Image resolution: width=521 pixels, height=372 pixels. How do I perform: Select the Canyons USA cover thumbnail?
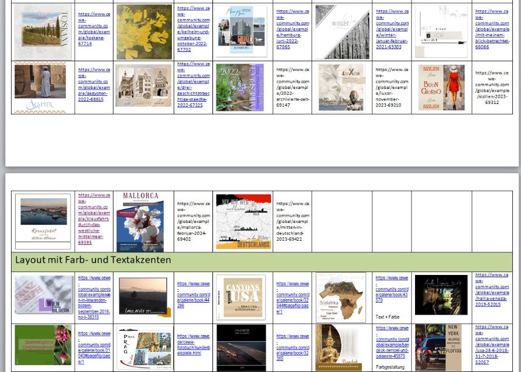[241, 297]
